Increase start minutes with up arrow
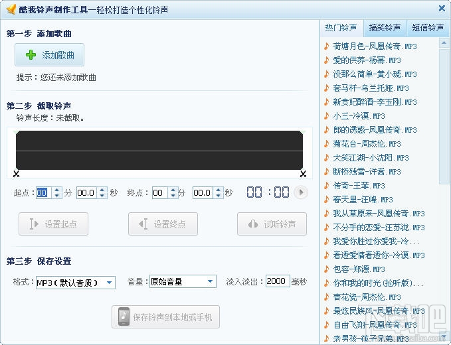451x345 pixels. (57, 190)
